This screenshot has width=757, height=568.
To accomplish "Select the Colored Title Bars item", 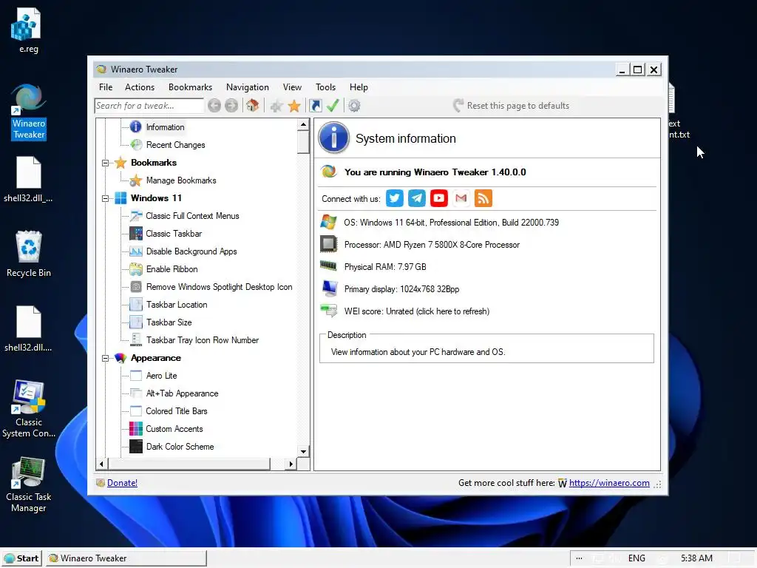I will pyautogui.click(x=176, y=411).
